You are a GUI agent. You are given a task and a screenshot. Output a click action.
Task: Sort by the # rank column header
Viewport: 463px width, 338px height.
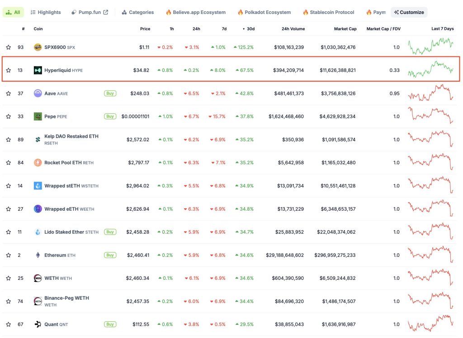[x=24, y=29]
